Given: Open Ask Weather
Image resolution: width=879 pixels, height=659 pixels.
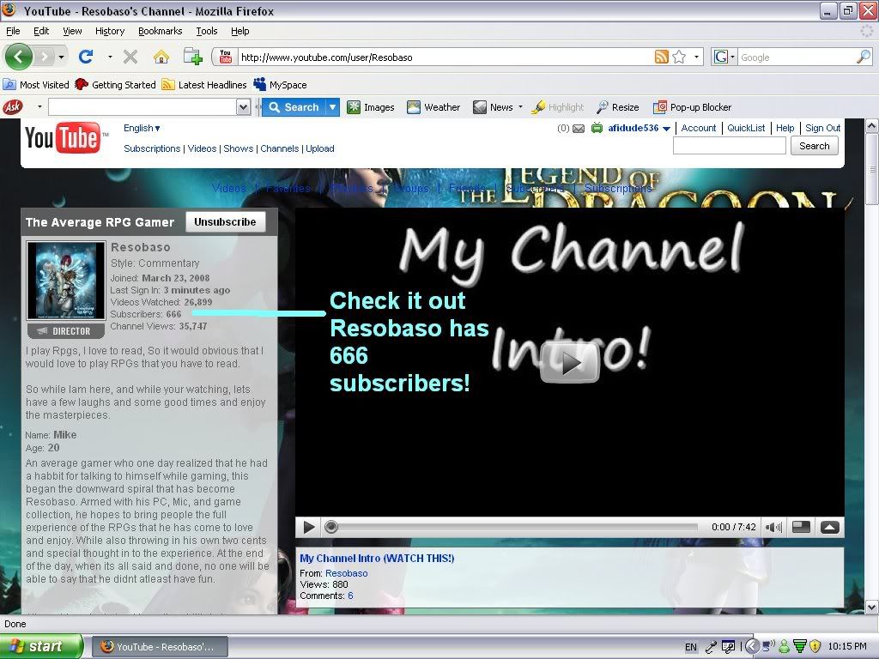Looking at the screenshot, I should [433, 107].
